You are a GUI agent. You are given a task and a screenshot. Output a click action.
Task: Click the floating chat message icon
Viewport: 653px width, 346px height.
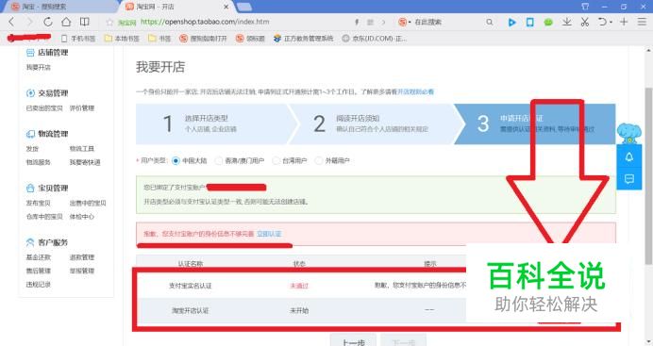(628, 179)
